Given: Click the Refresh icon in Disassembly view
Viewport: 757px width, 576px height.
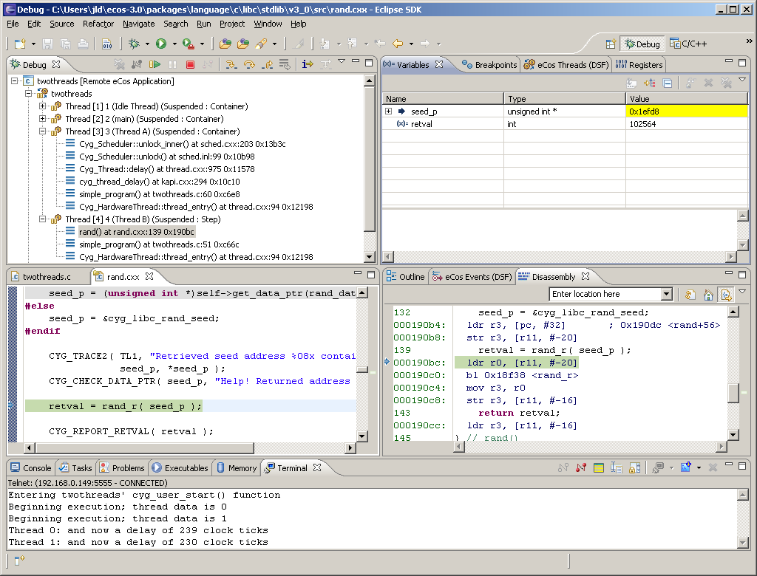Looking at the screenshot, I should [690, 294].
